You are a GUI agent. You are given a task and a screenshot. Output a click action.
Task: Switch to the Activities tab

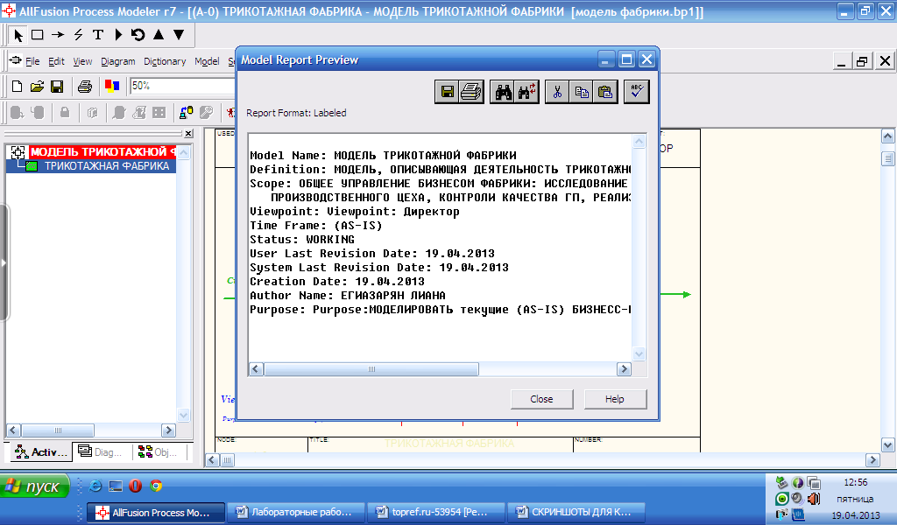[42, 451]
